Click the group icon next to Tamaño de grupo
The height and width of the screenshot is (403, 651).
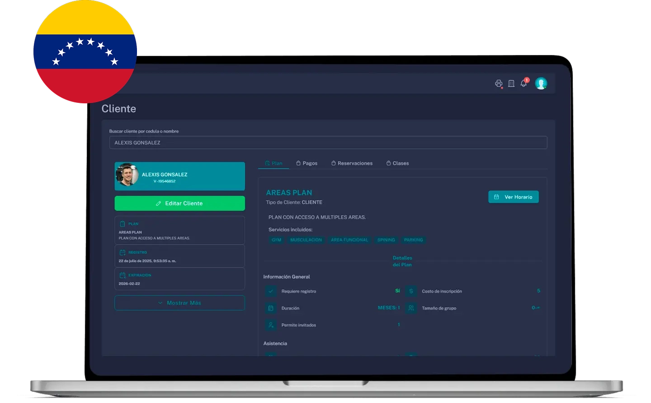click(410, 308)
